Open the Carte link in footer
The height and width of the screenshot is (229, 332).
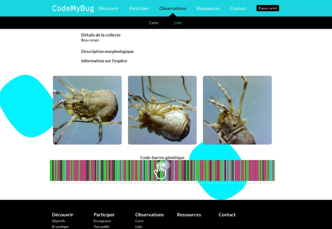click(x=139, y=221)
